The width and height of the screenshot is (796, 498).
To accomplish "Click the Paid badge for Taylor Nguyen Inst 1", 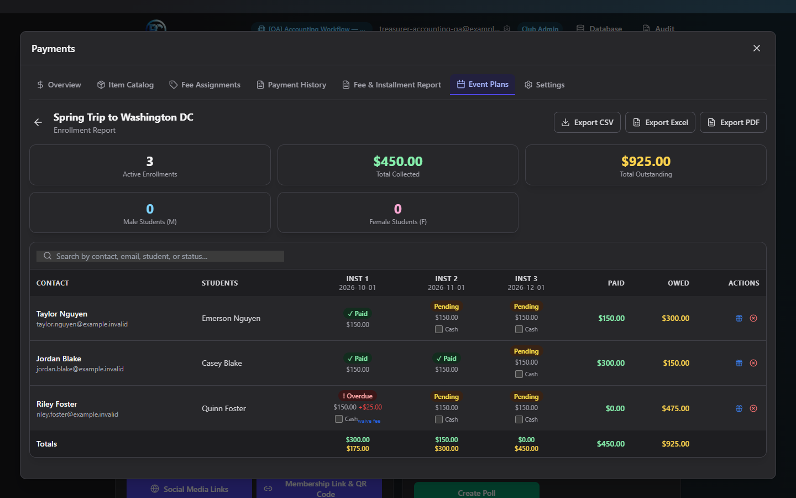I will tap(358, 313).
